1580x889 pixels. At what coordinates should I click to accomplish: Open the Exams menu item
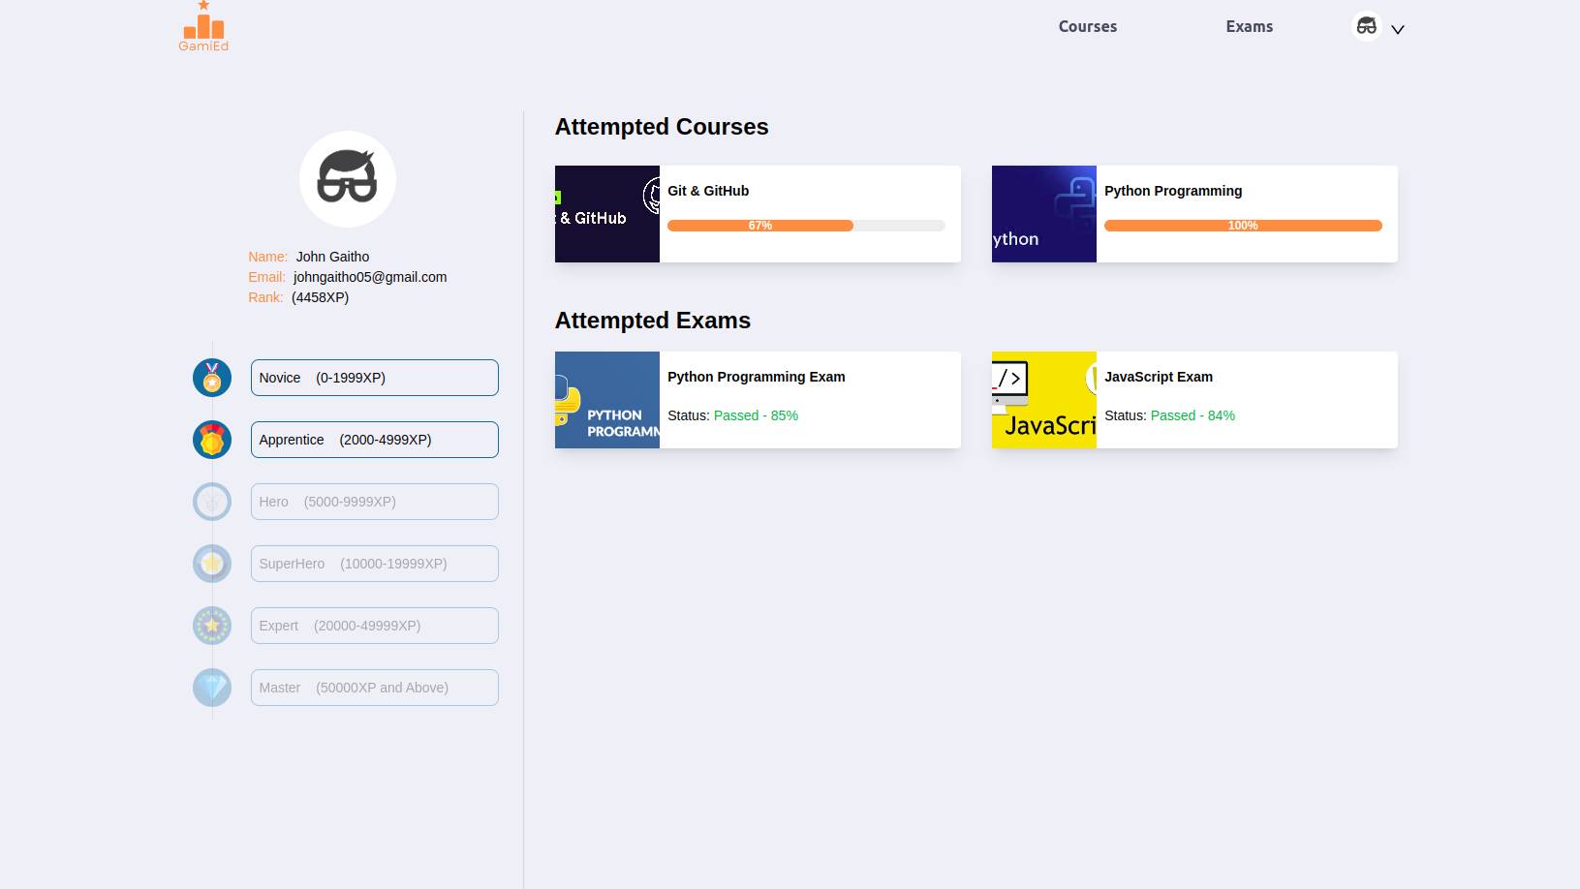click(x=1250, y=27)
